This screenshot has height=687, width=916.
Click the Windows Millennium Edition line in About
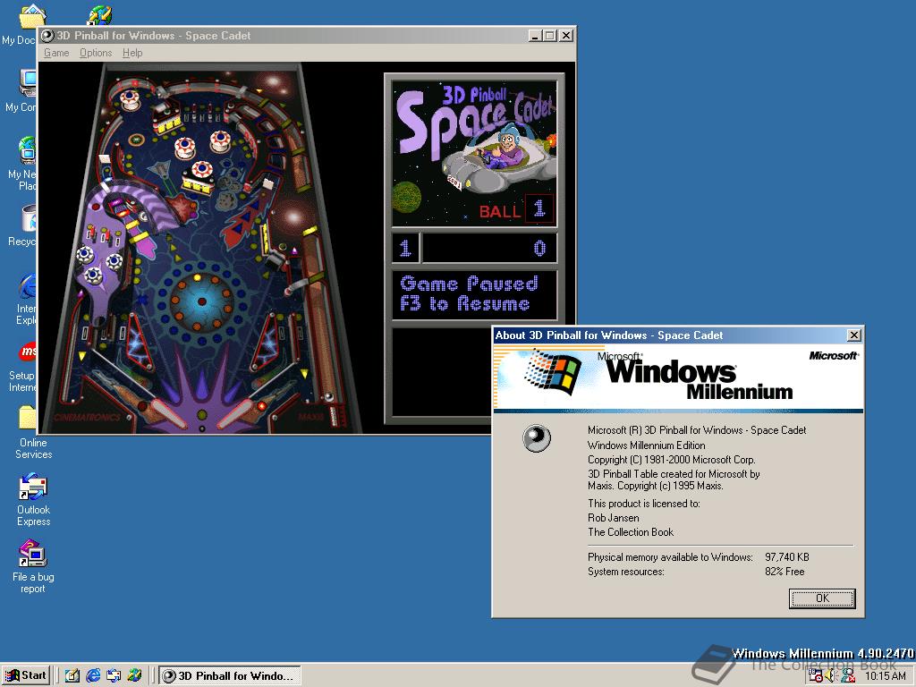coord(646,445)
